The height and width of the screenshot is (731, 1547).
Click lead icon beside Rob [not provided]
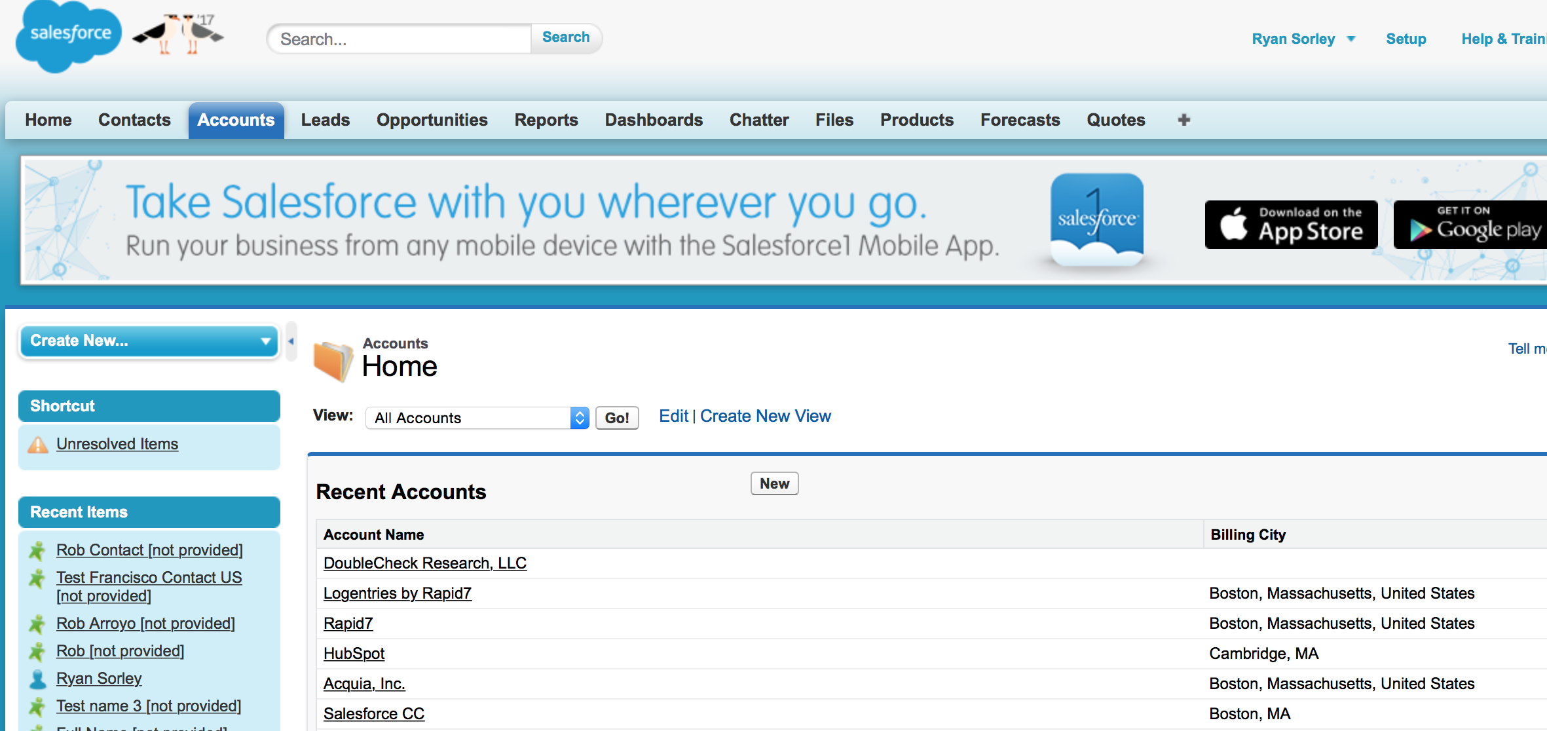coord(37,652)
